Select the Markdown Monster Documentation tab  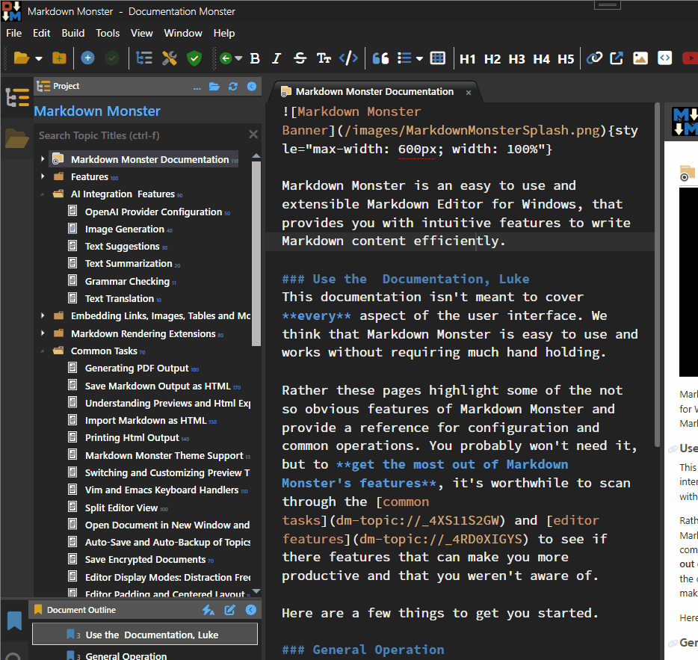(374, 92)
